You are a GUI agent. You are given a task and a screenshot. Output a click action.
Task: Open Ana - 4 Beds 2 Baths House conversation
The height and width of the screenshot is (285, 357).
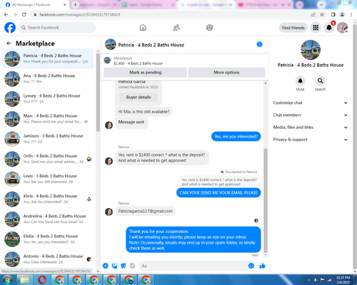48,78
